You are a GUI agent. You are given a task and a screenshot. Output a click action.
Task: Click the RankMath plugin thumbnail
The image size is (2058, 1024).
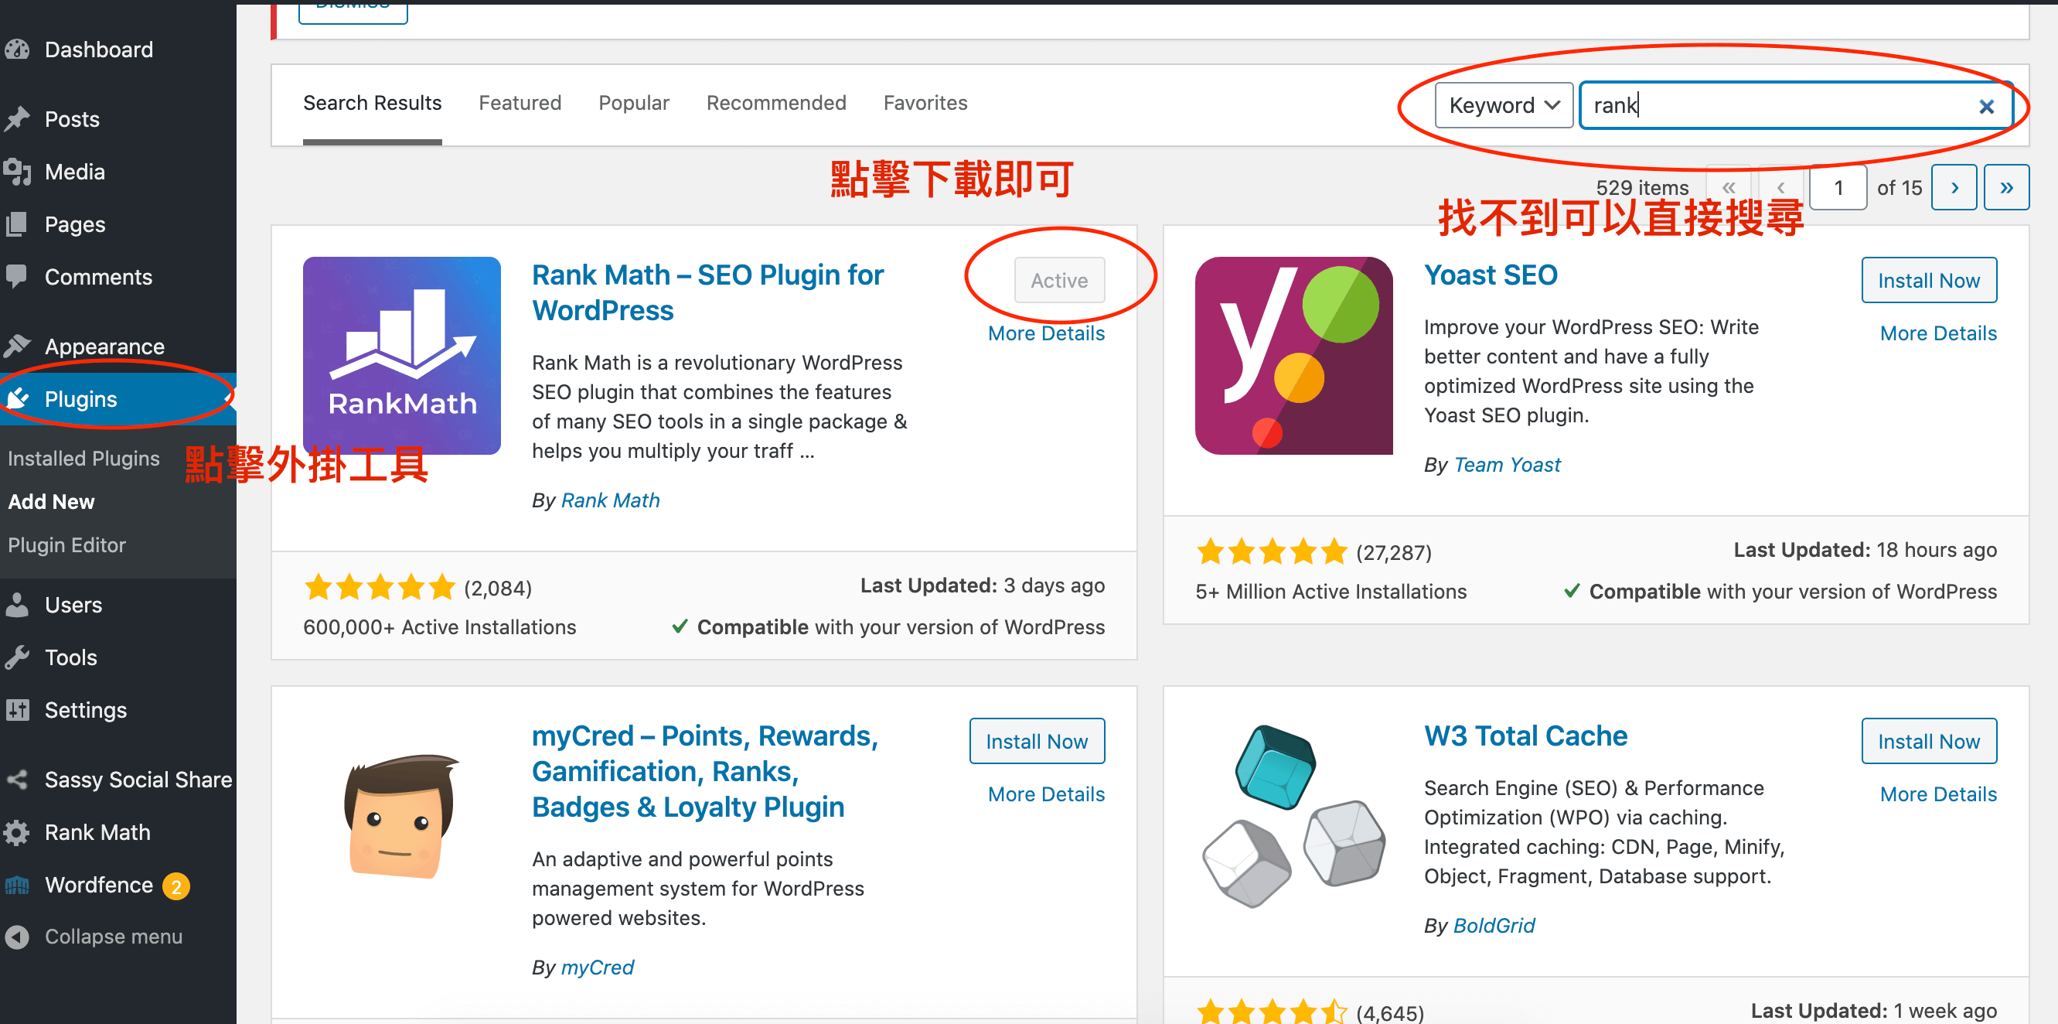click(x=402, y=356)
